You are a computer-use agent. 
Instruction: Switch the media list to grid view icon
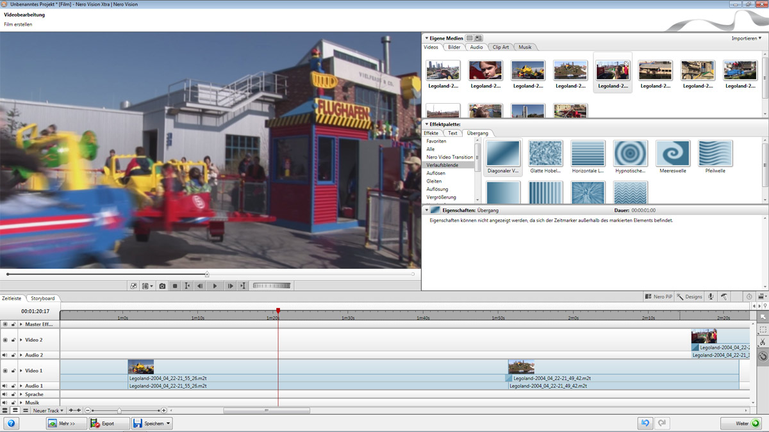point(470,38)
